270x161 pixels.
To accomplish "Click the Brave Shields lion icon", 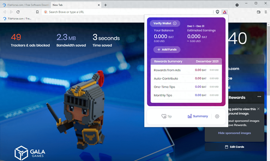I will pyautogui.click(x=218, y=12).
